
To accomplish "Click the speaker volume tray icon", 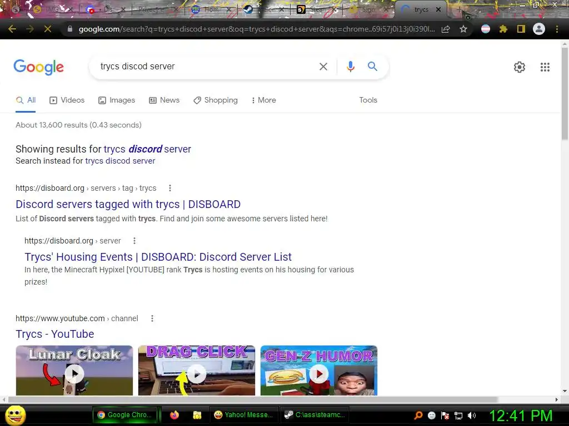I will (x=472, y=415).
